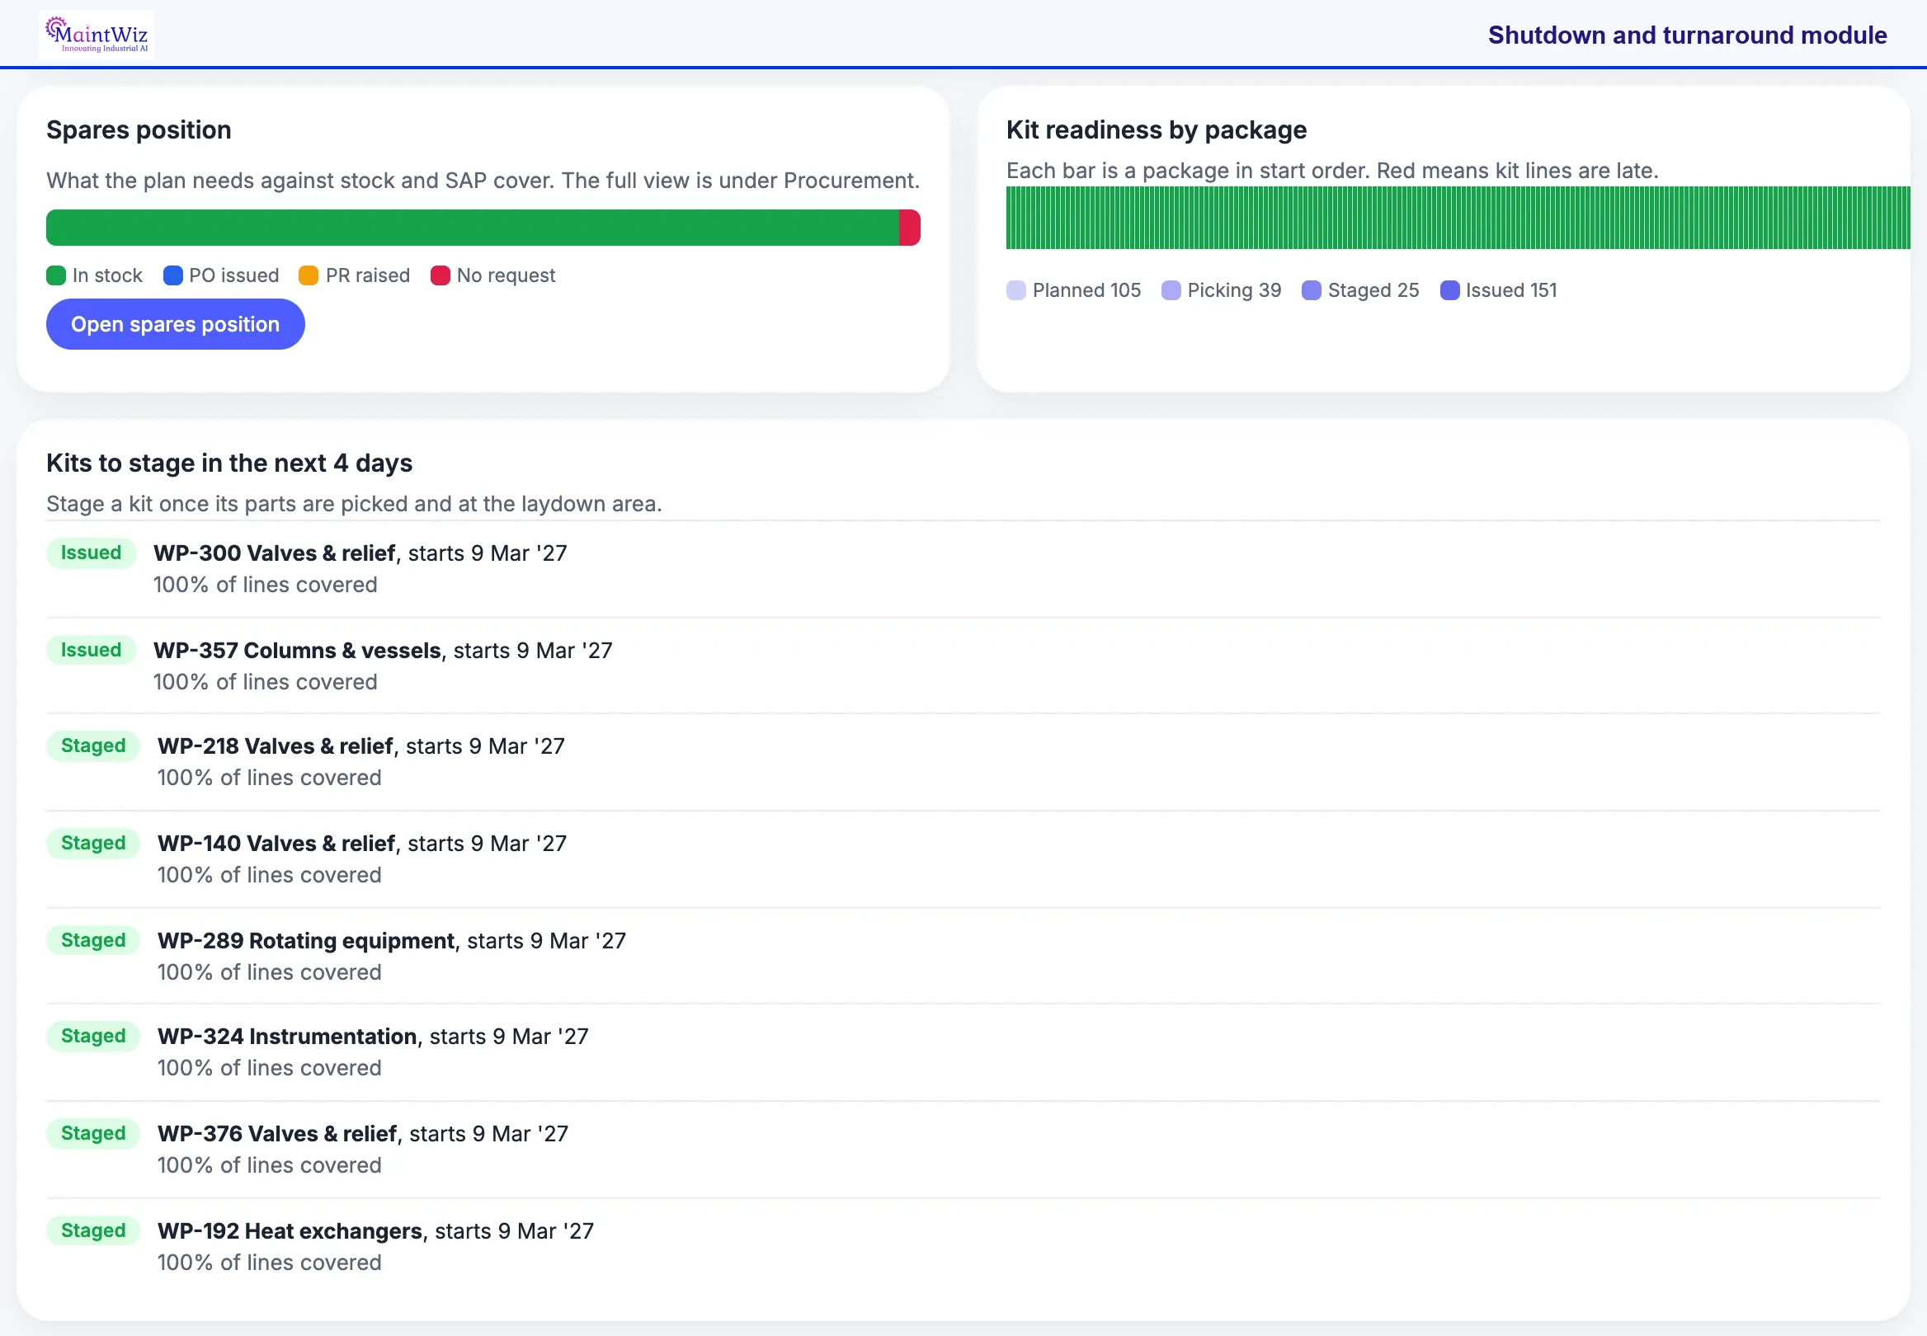The height and width of the screenshot is (1336, 1927).
Task: Click the kit readiness package bar chart
Action: tap(1458, 218)
